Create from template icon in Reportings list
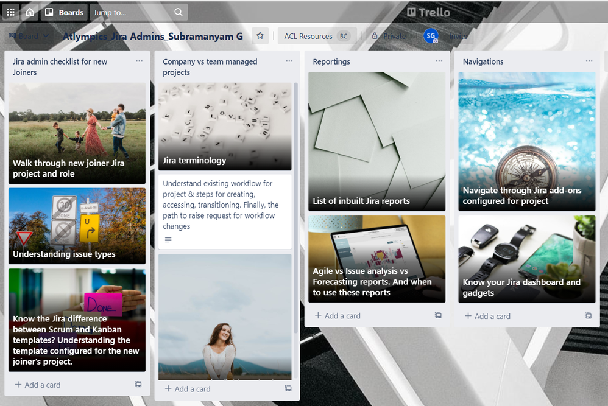This screenshot has width=608, height=406. (x=438, y=315)
